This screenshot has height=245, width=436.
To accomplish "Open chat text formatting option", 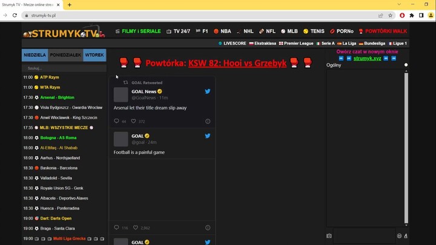I will tap(405, 236).
